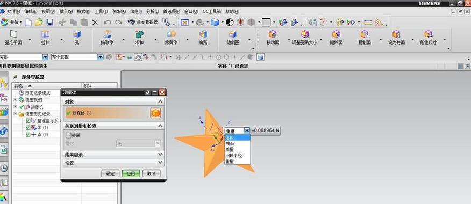Open the 插入(S) menu
471x204 pixels.
coord(66,11)
